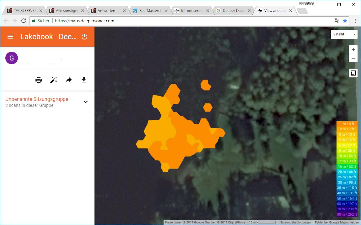Image resolution: width=361 pixels, height=225 pixels.
Task: Toggle the depth legend ruler icon
Action: [353, 73]
